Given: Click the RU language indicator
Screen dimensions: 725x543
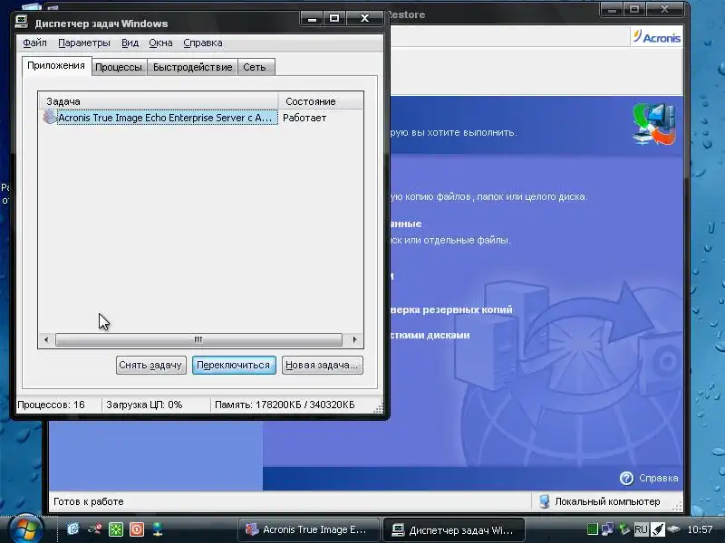Looking at the screenshot, I should click(x=641, y=529).
